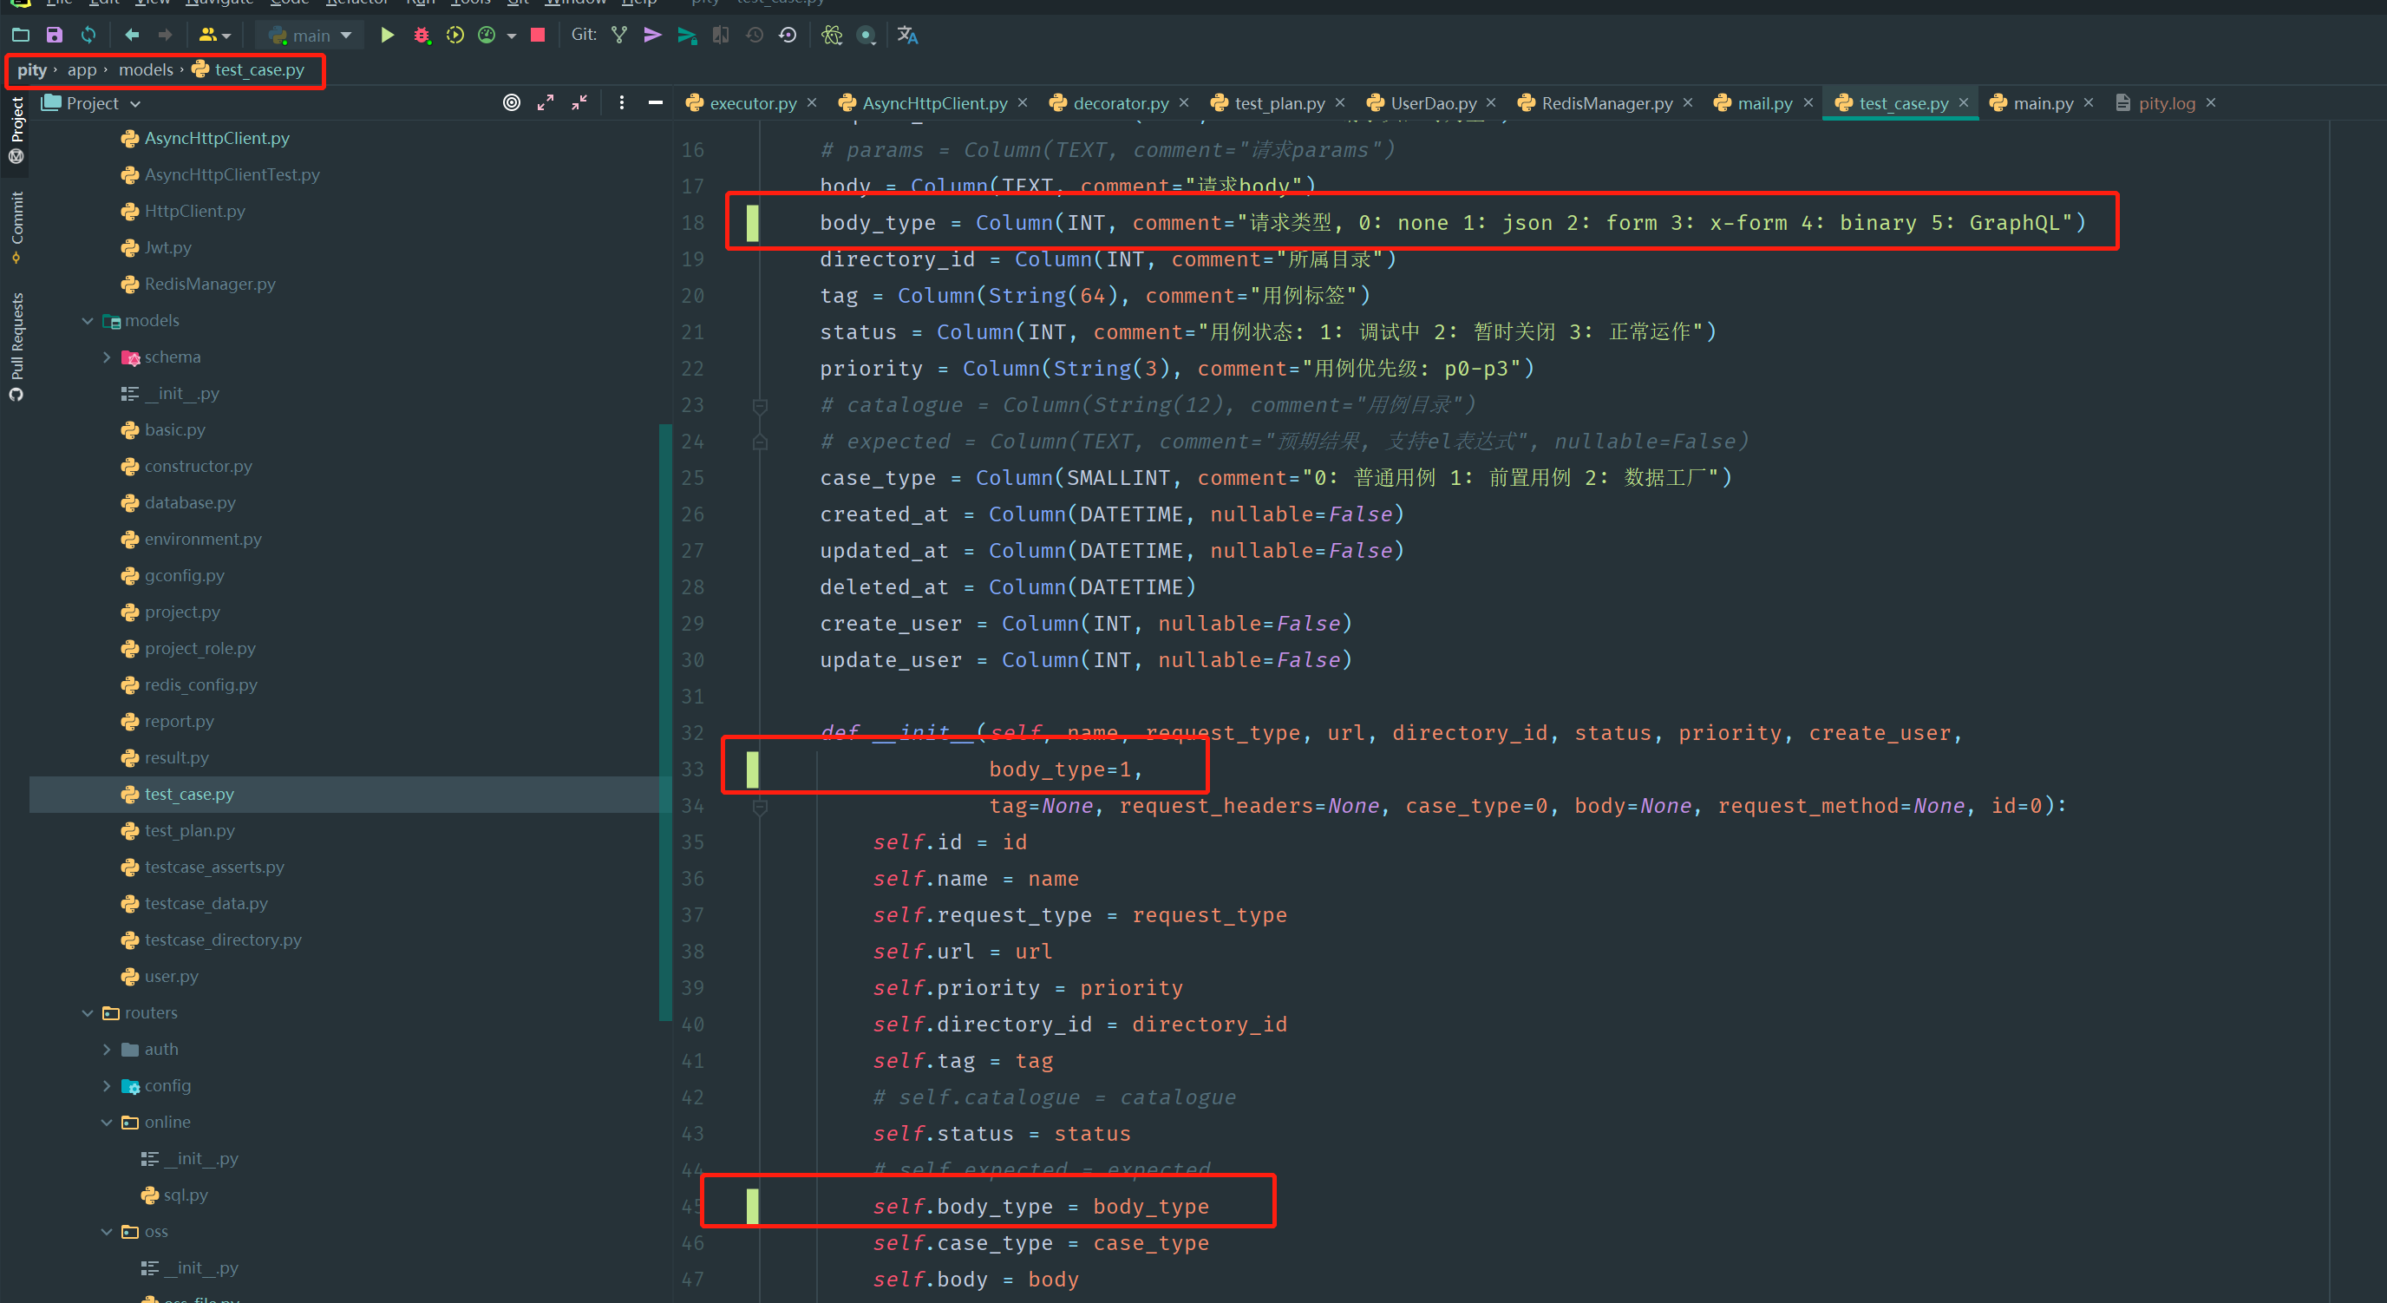The height and width of the screenshot is (1303, 2387).
Task: Hide the Project tool window
Action: point(655,103)
